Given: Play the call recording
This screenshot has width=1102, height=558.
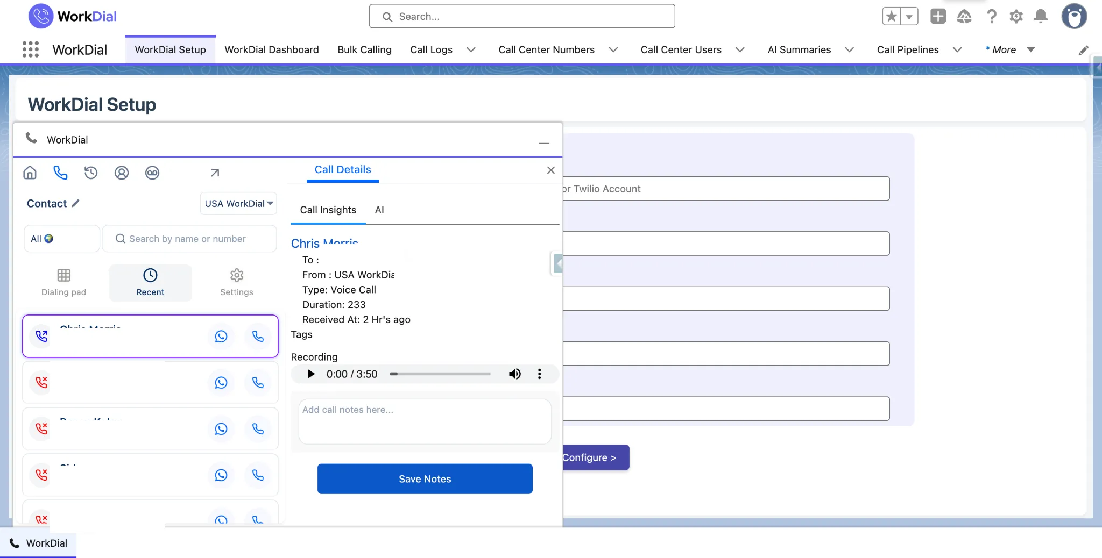Looking at the screenshot, I should tap(311, 374).
